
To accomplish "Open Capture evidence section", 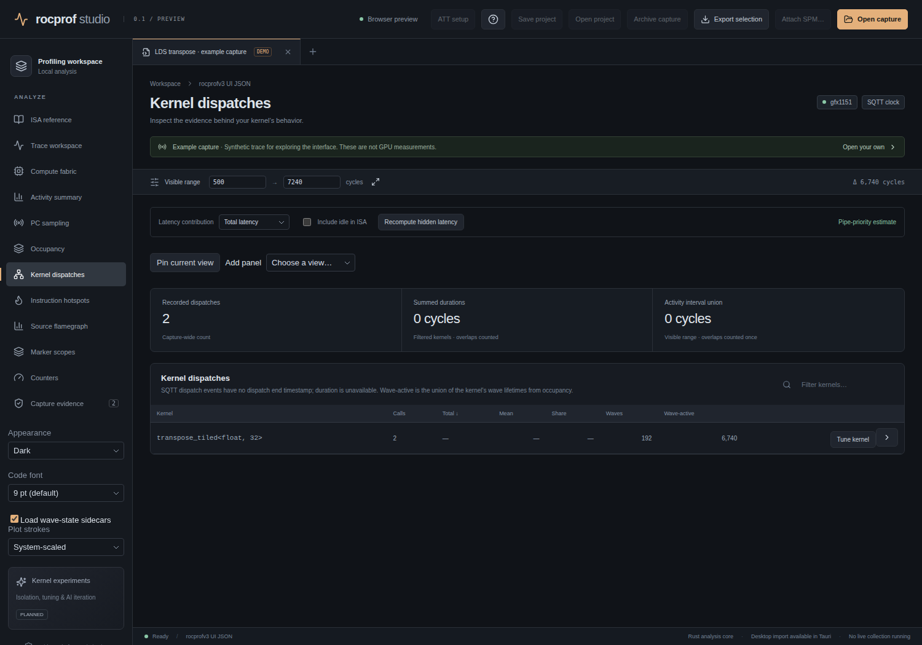I will (x=66, y=404).
